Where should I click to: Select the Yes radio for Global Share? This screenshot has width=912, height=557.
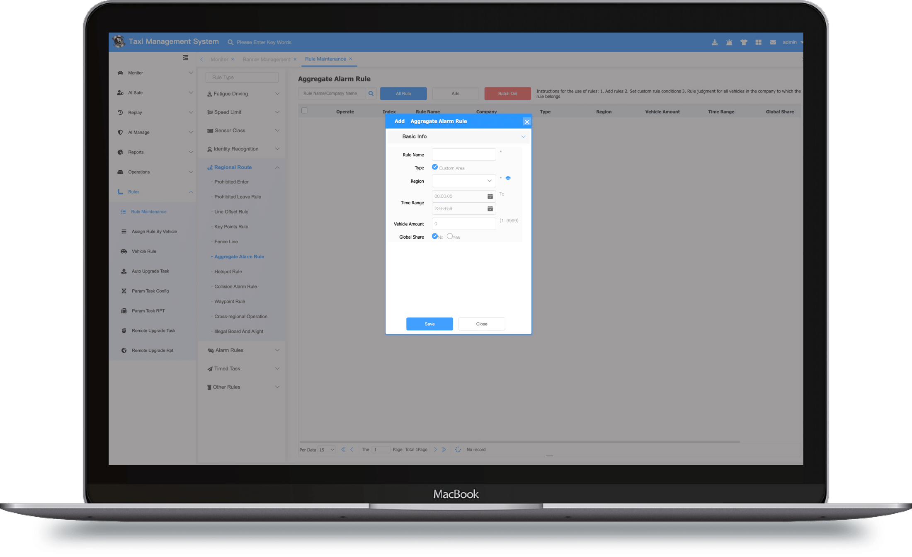[450, 236]
